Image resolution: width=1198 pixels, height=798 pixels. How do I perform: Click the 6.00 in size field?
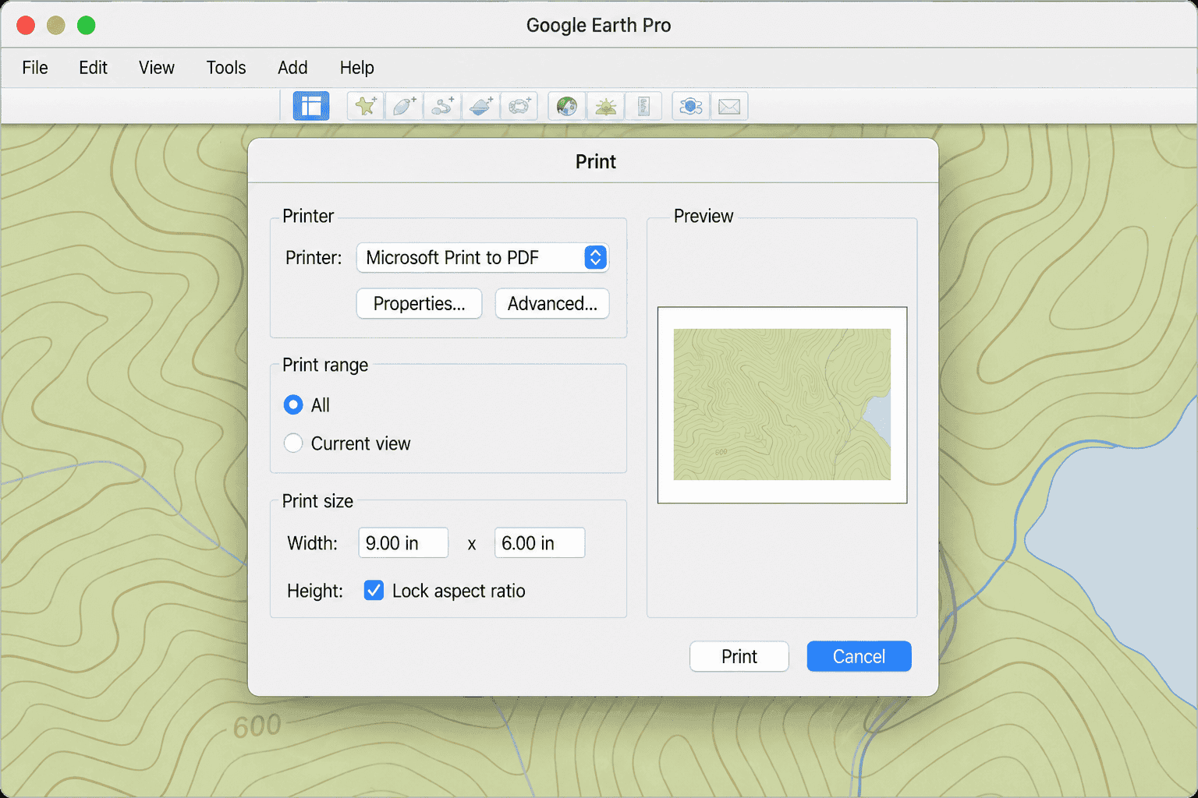click(540, 543)
